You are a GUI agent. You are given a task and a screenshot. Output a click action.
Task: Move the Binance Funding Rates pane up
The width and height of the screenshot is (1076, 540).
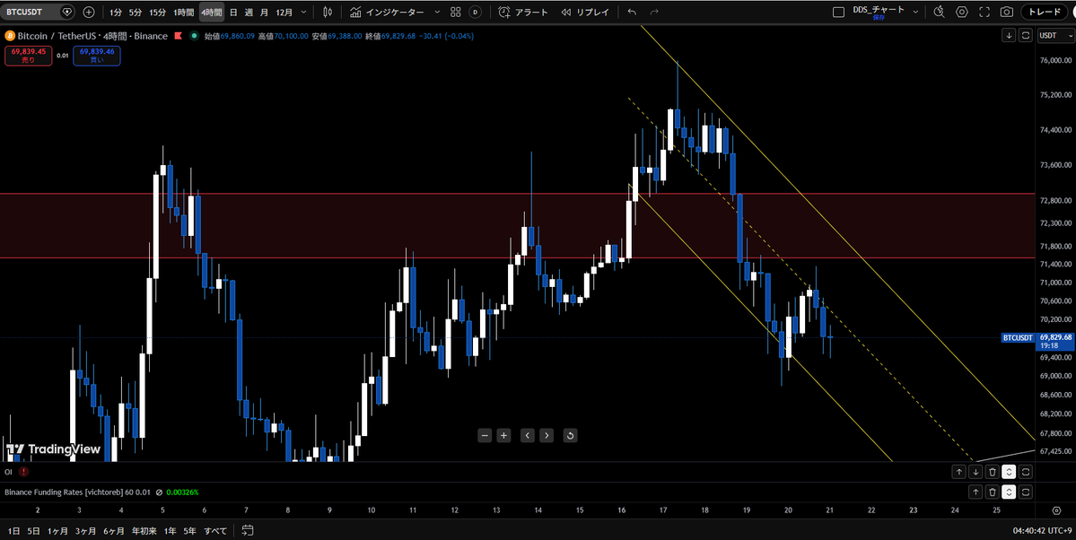pyautogui.click(x=975, y=492)
